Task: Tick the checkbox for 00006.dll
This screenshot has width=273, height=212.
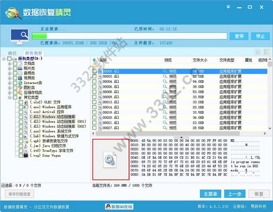Action: point(94,86)
